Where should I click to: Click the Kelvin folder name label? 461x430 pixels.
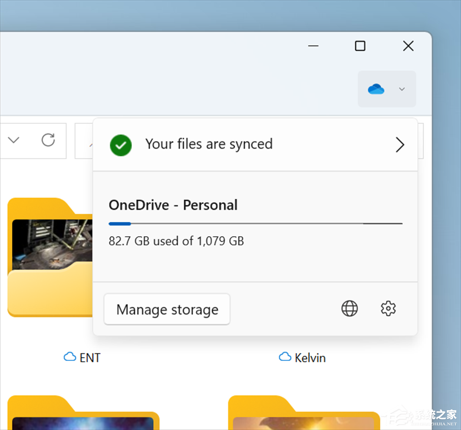tap(310, 358)
